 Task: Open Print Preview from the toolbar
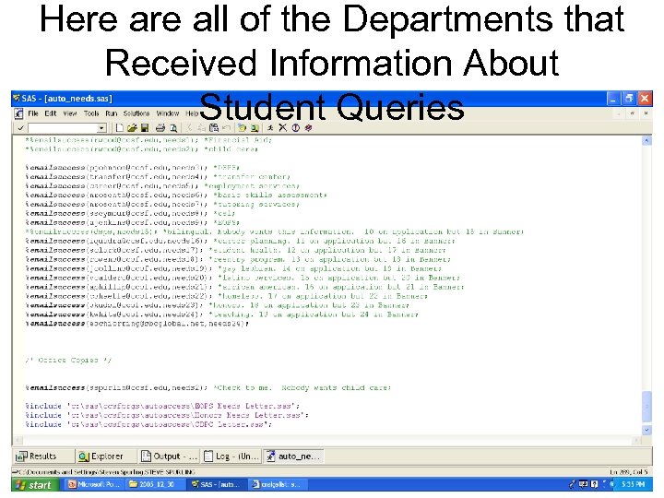(x=173, y=128)
